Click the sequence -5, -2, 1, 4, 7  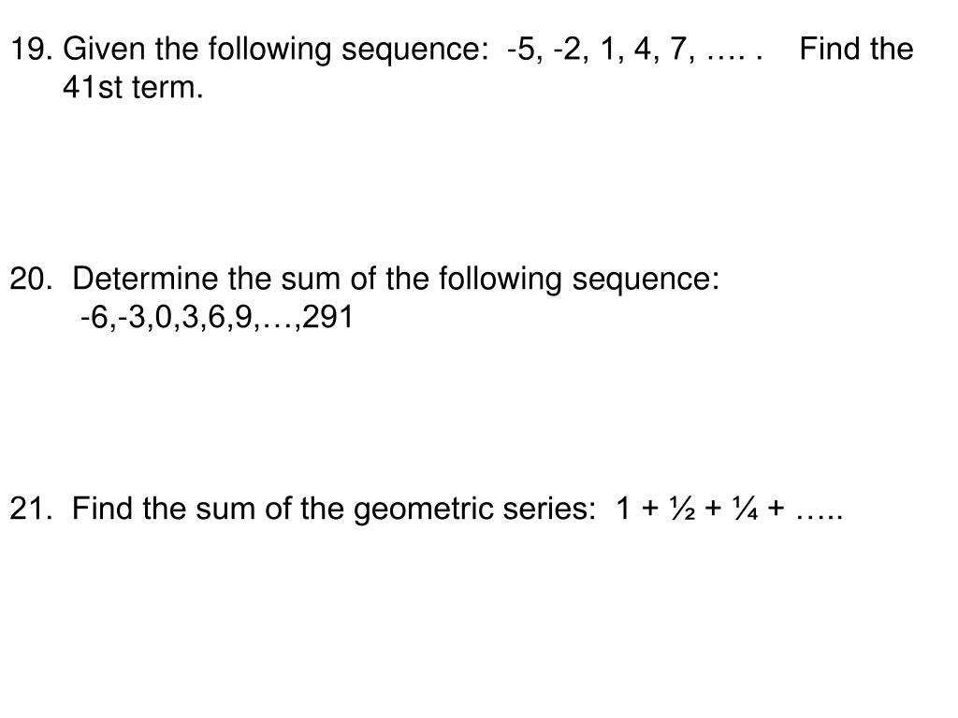[x=602, y=50]
